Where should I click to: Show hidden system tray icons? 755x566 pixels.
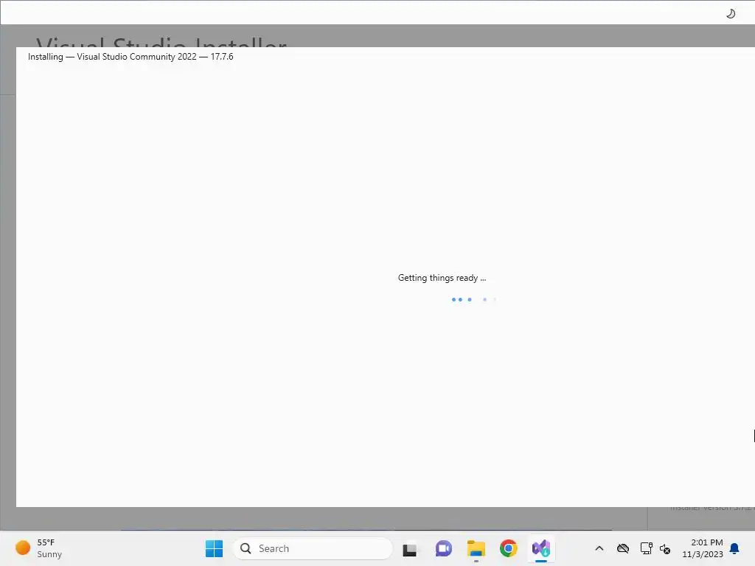tap(599, 548)
